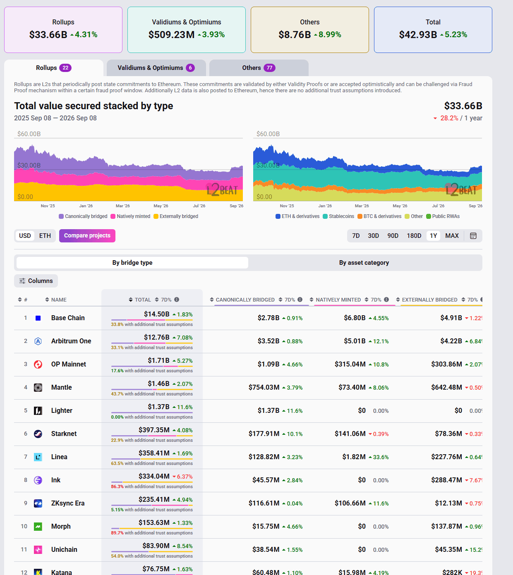The width and height of the screenshot is (513, 575).
Task: Click the Compare projects button
Action: click(87, 236)
